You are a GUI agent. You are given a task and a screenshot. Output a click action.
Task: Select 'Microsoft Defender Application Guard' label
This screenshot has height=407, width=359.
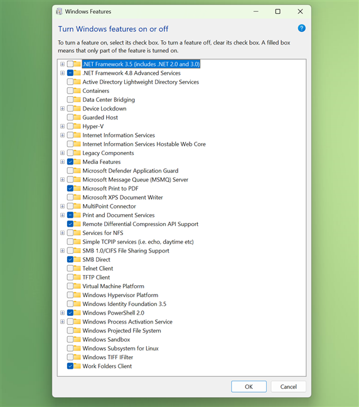pyautogui.click(x=130, y=171)
